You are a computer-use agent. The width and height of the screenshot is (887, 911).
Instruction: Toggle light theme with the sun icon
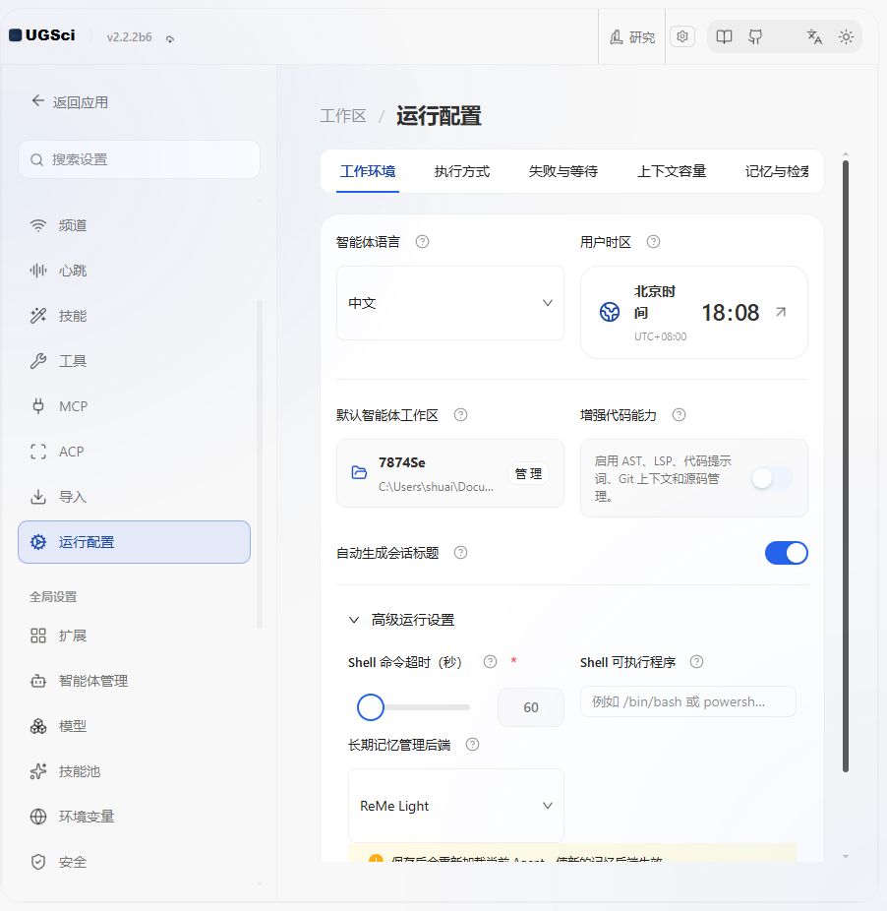pos(846,37)
